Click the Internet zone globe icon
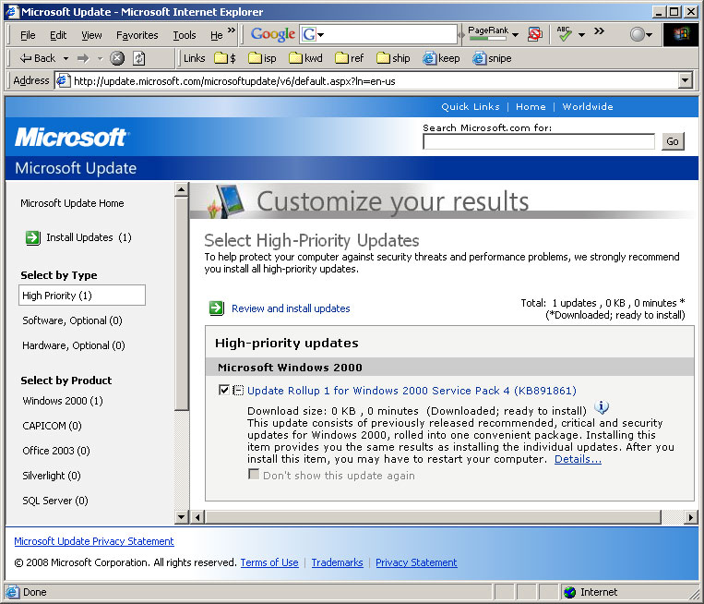Viewport: 704px width, 604px height. [570, 592]
